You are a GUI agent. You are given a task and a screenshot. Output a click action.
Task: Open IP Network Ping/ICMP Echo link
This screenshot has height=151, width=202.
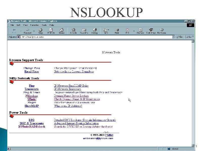(x=71, y=86)
